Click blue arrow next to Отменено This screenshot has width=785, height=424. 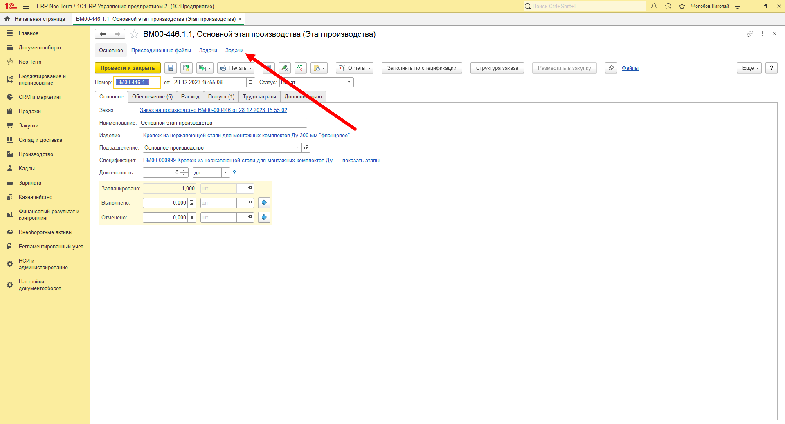(x=264, y=217)
